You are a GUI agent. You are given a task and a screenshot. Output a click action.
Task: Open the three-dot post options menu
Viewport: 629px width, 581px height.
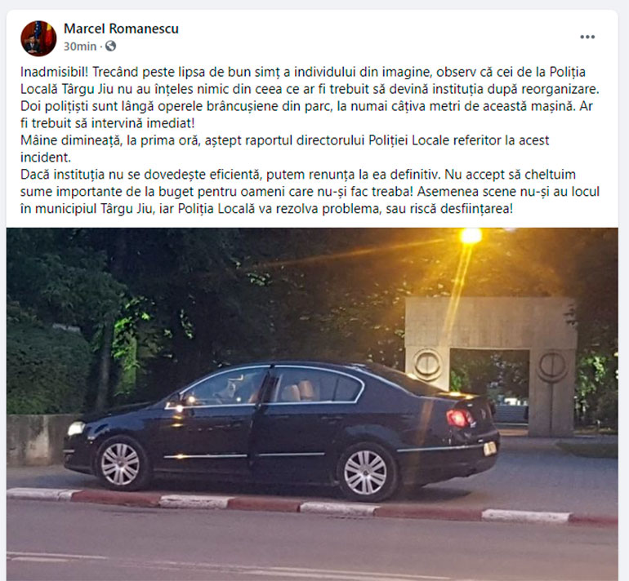click(587, 37)
